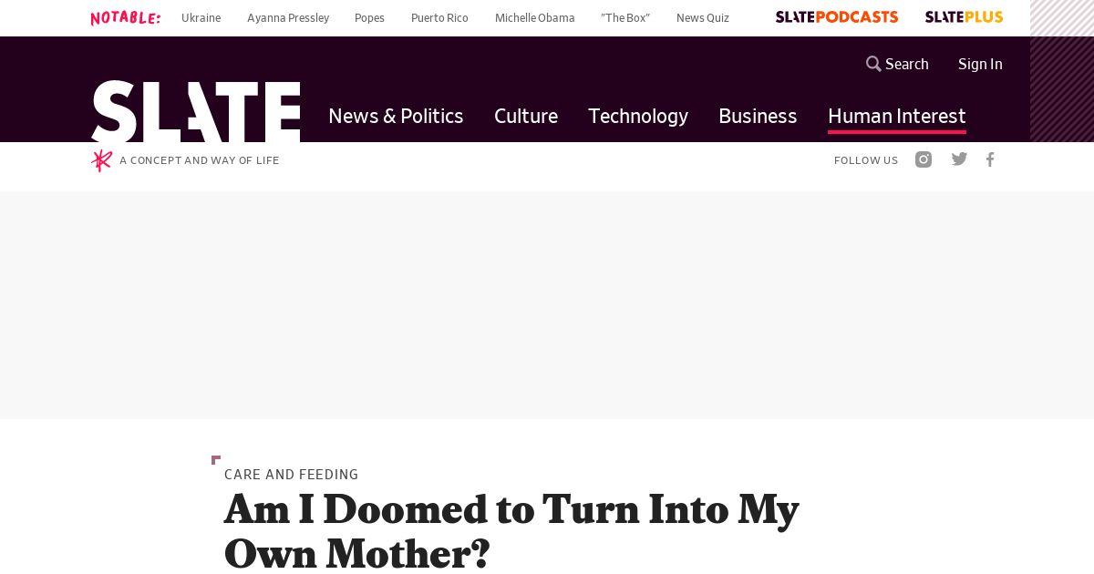Click the pink asterisk tagline icon
Image resolution: width=1094 pixels, height=574 pixels.
pos(101,160)
